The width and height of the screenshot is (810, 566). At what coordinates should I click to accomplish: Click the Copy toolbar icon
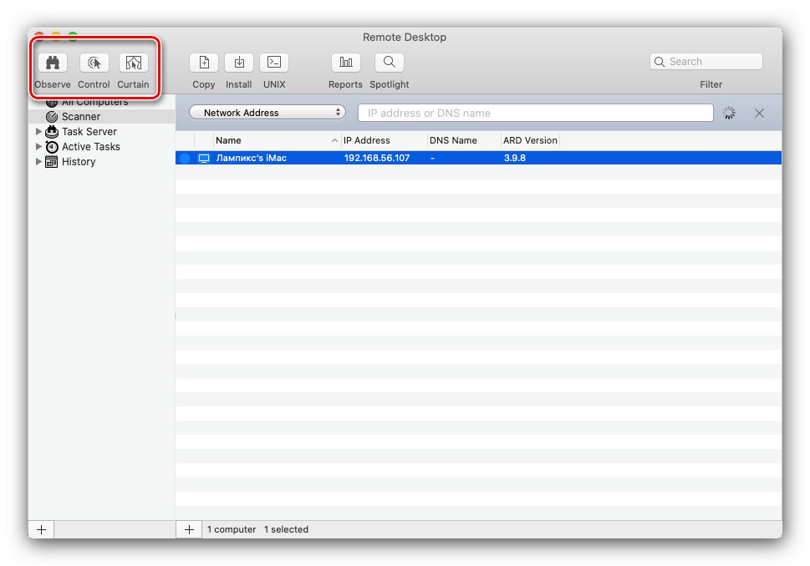click(x=204, y=63)
